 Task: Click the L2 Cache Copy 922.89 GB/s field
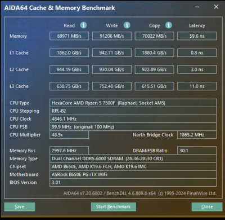click(154, 69)
